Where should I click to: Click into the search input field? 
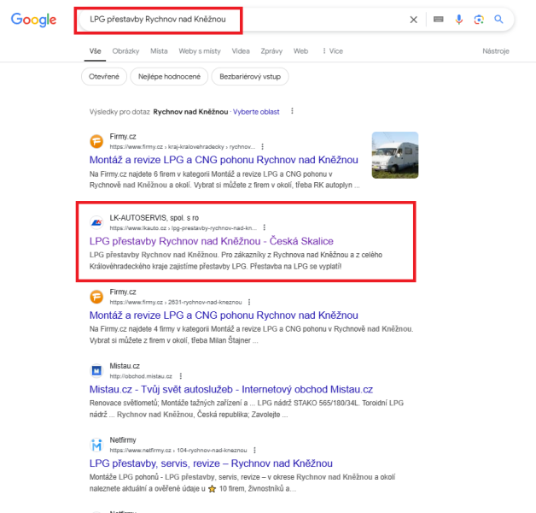239,20
